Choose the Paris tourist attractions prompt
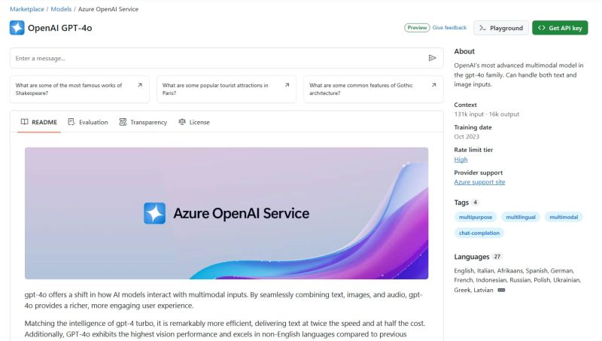 tap(227, 89)
